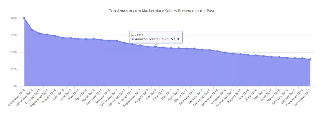Click the November 2015 x-axis label
The width and height of the screenshot is (321, 117).
click(x=302, y=97)
